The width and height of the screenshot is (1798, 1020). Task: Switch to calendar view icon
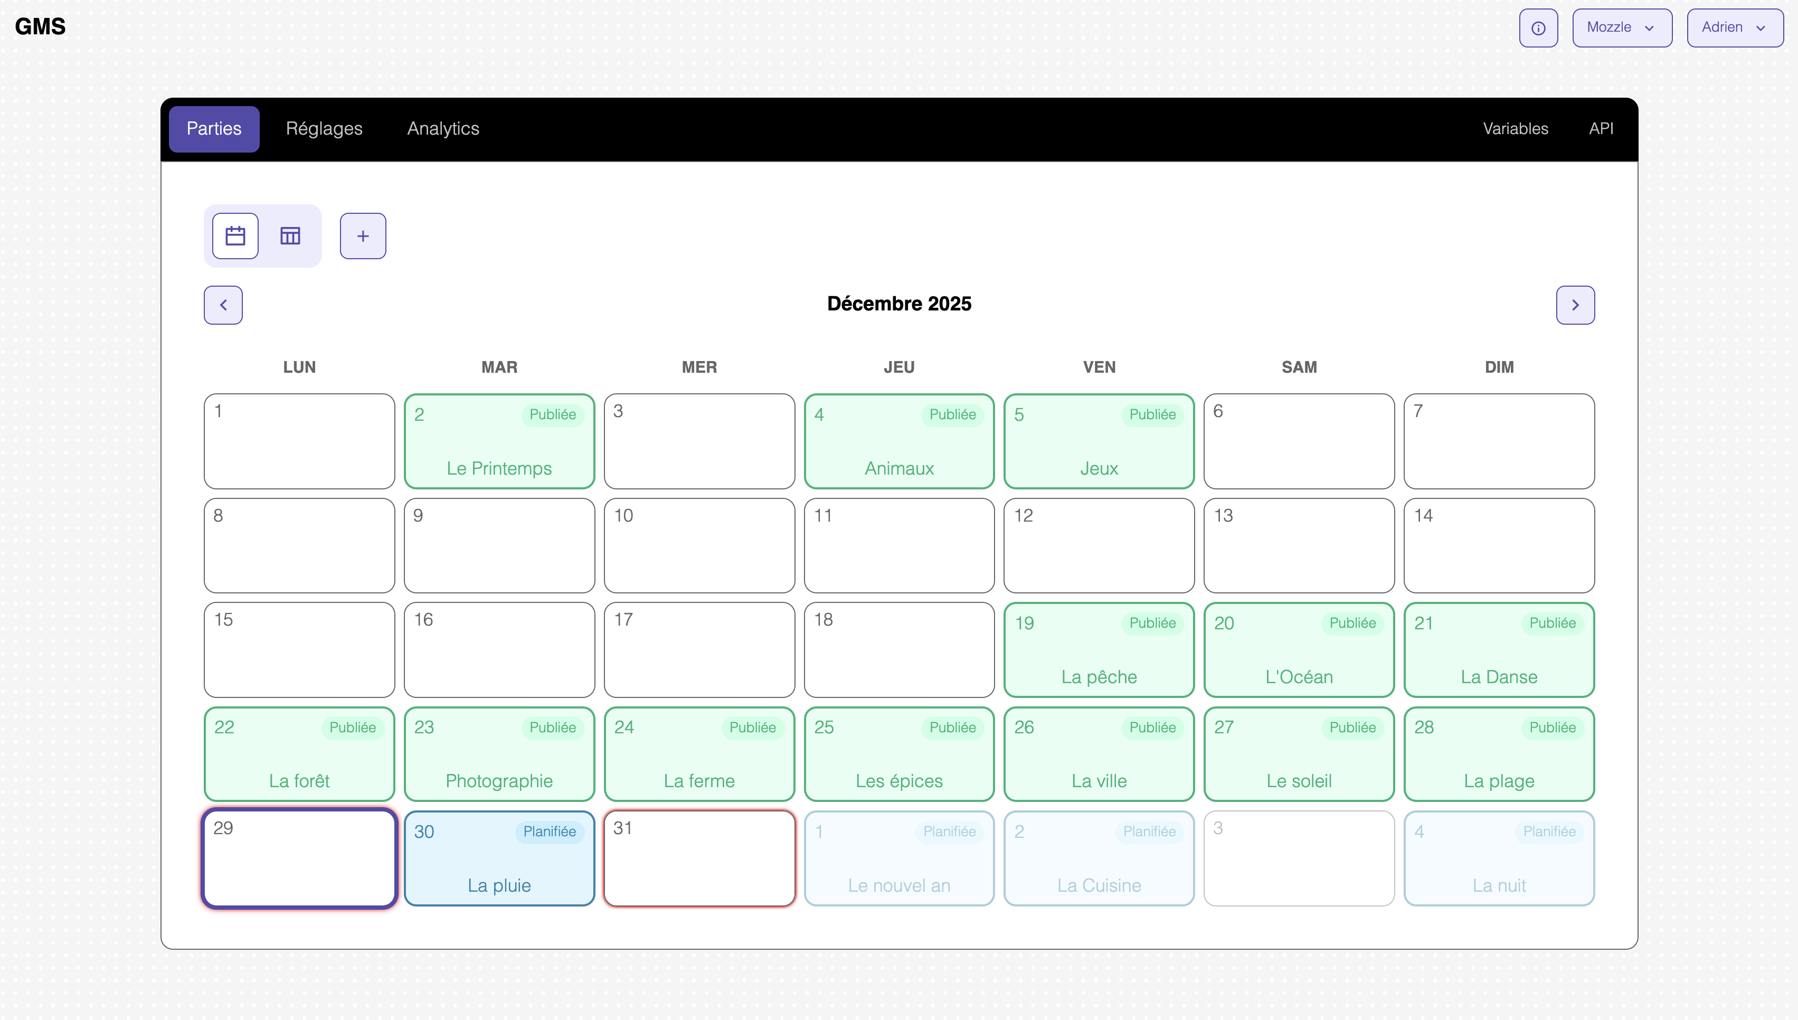234,236
